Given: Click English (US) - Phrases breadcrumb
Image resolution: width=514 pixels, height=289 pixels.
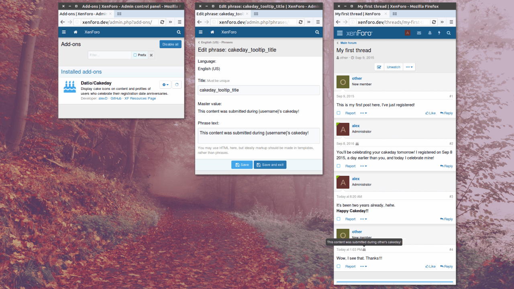Looking at the screenshot, I should click(216, 42).
